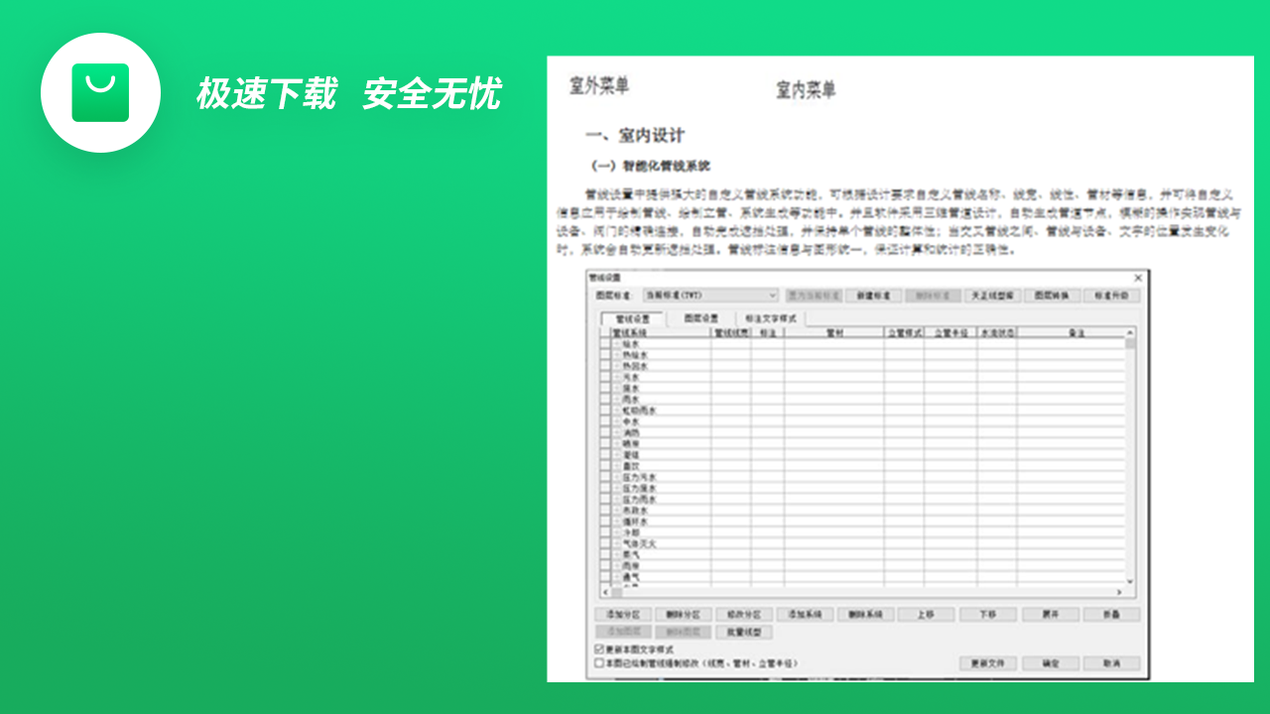This screenshot has height=714, width=1270.
Task: Select the 直饮 row label
Action: click(631, 466)
